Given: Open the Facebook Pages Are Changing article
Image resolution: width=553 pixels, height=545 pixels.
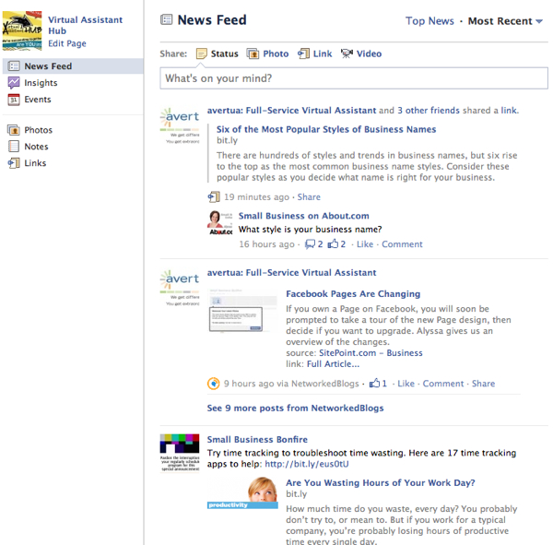Looking at the screenshot, I should pos(353,294).
